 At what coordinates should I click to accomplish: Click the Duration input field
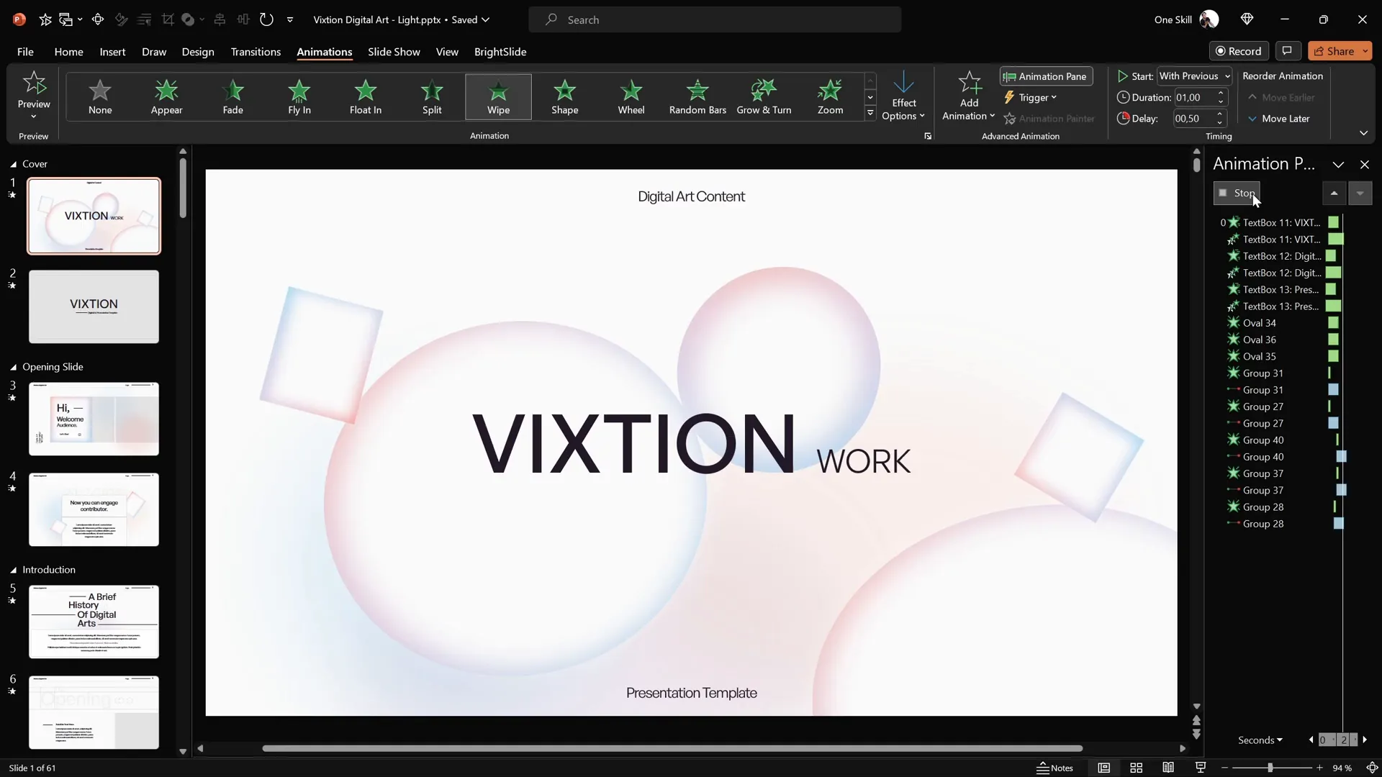click(1194, 97)
